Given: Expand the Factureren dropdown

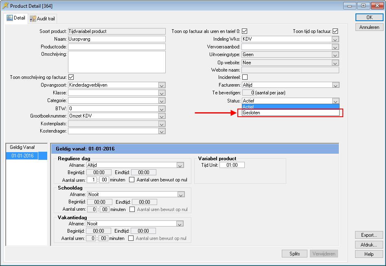Looking at the screenshot, I should click(335, 85).
